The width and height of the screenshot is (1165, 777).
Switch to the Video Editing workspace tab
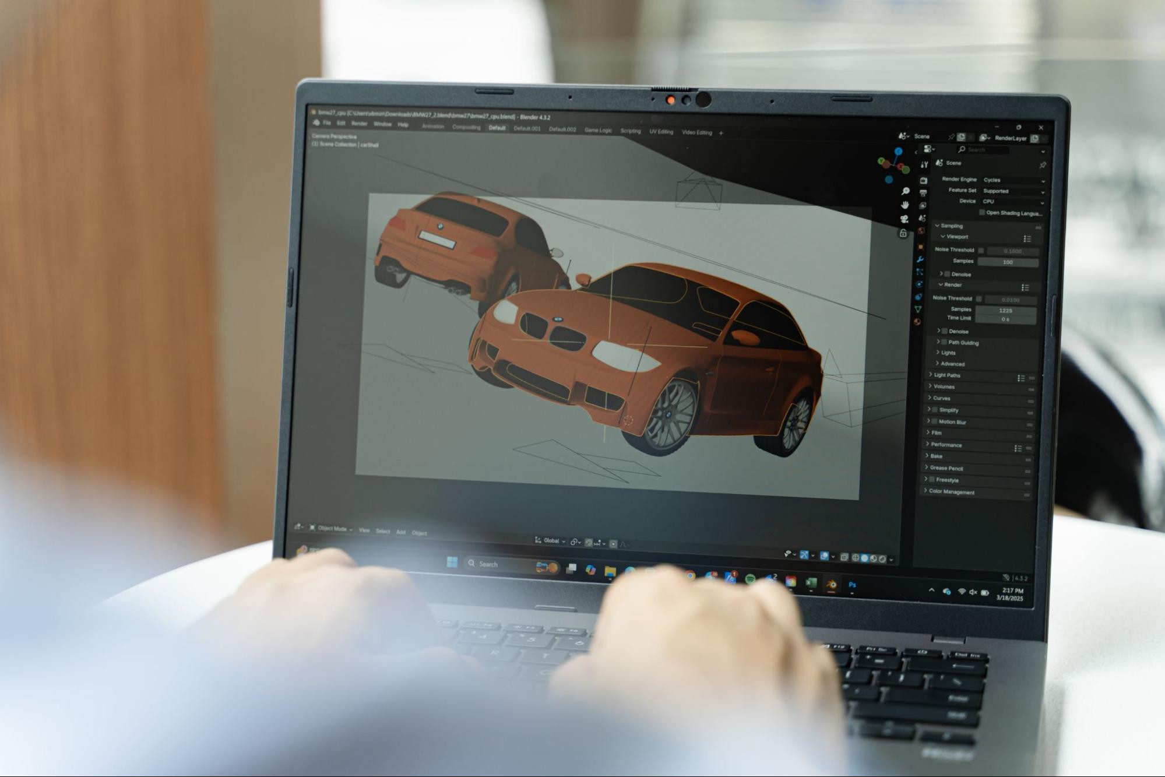point(697,132)
